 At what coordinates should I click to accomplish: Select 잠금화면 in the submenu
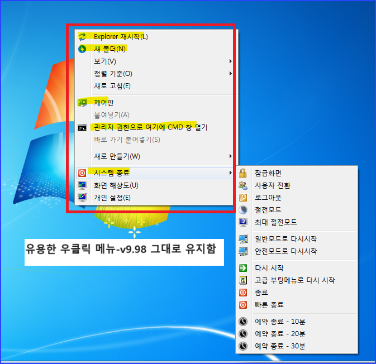[x=297, y=173]
